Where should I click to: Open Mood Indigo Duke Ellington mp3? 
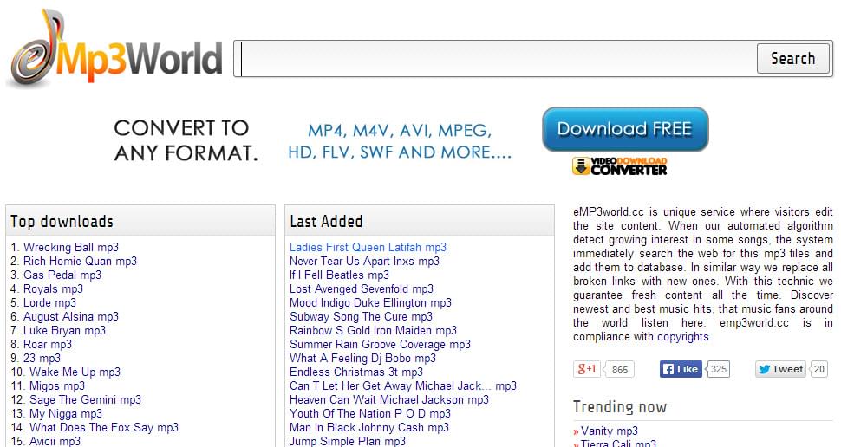pyautogui.click(x=370, y=303)
